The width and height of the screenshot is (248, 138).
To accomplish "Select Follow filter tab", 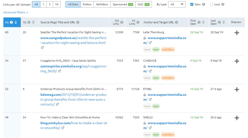I will click(87, 5).
